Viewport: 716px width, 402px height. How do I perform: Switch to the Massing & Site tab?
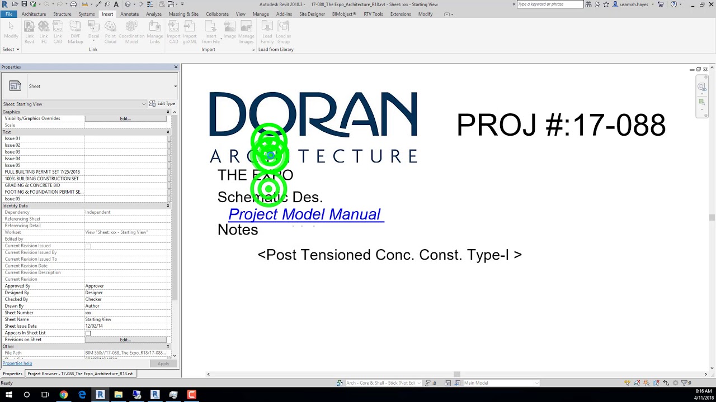pos(183,14)
